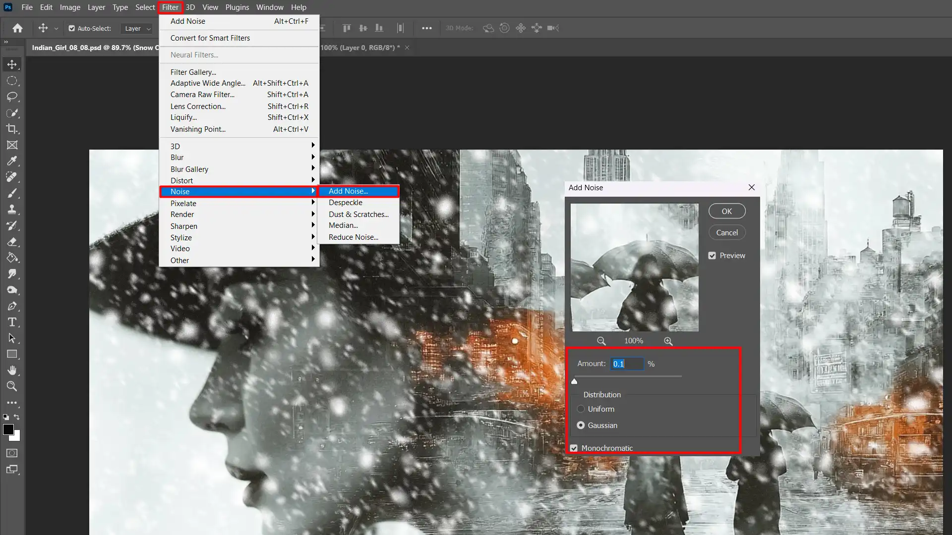Select the Type tool
Screen dimensions: 952x535
click(x=12, y=322)
